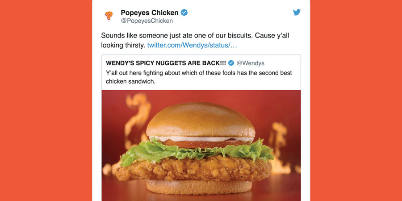402x201 pixels.
Task: Click the quoted Wendy's tweet text
Action: 199,77
